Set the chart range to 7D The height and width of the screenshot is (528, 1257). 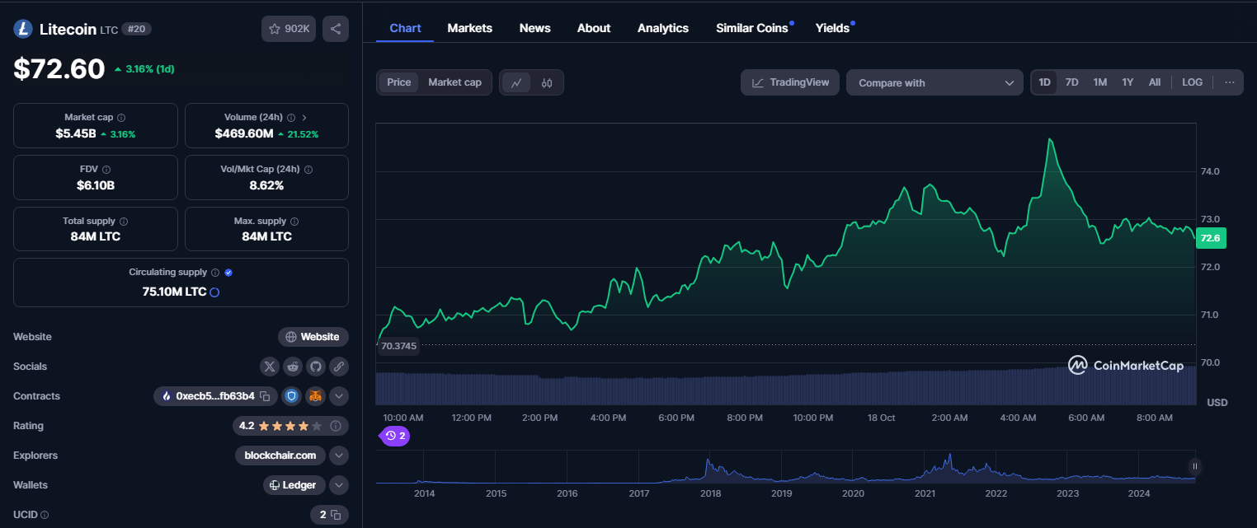tap(1072, 82)
